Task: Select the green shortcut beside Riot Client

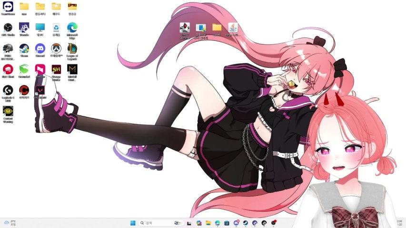Action: tap(24, 69)
